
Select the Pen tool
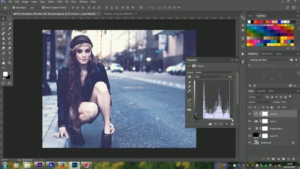pyautogui.click(x=3, y=53)
